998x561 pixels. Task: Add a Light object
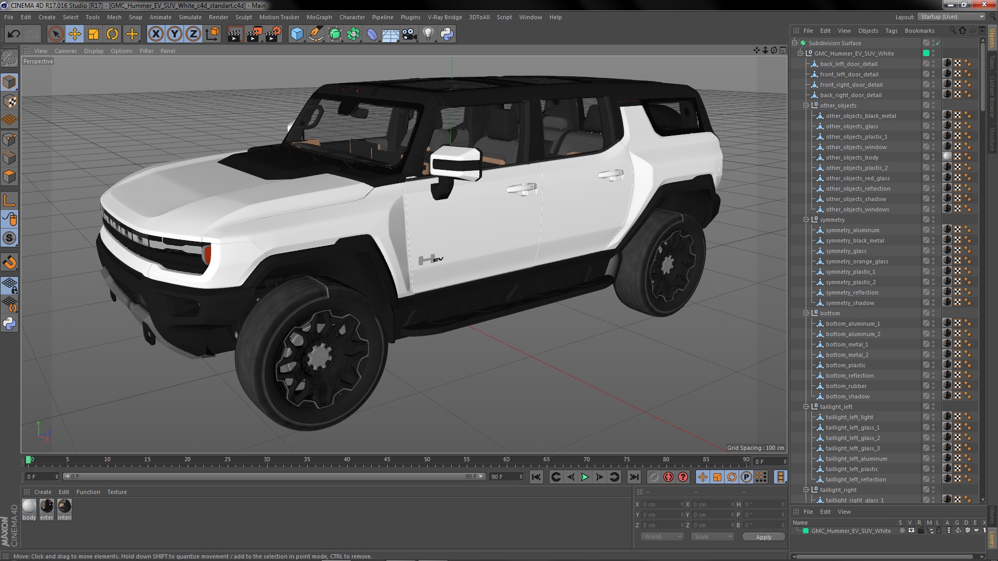pyautogui.click(x=428, y=34)
